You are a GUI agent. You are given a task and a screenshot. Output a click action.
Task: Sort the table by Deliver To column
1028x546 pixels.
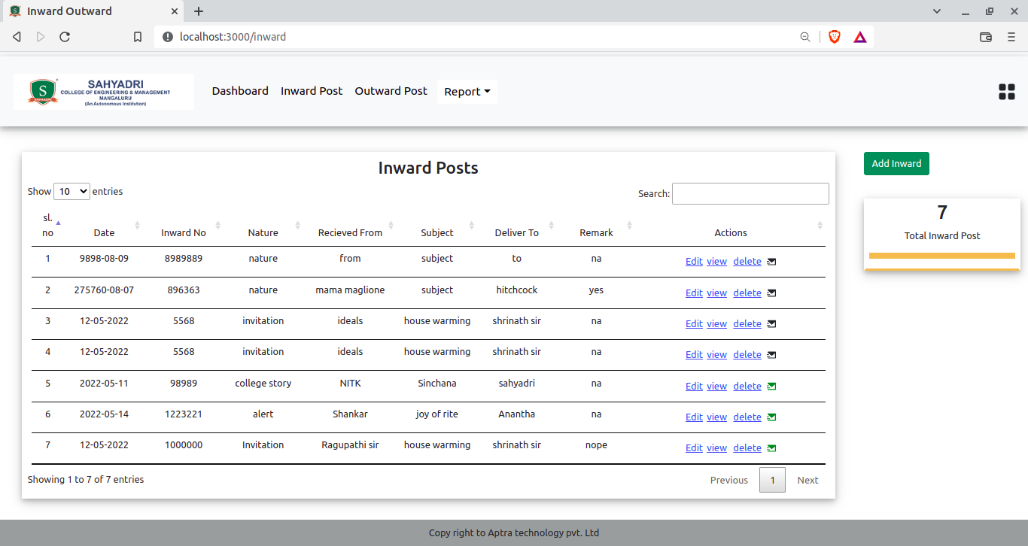click(x=516, y=232)
